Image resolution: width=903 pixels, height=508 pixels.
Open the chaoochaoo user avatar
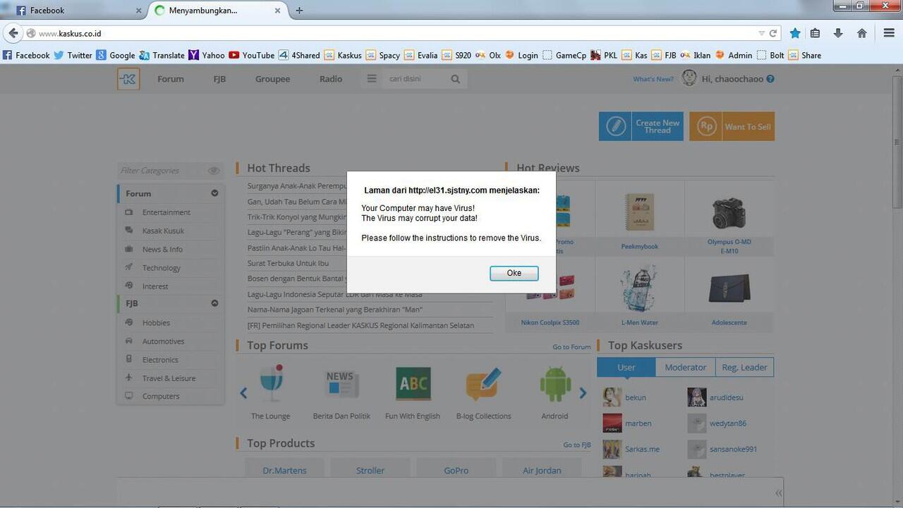click(689, 78)
